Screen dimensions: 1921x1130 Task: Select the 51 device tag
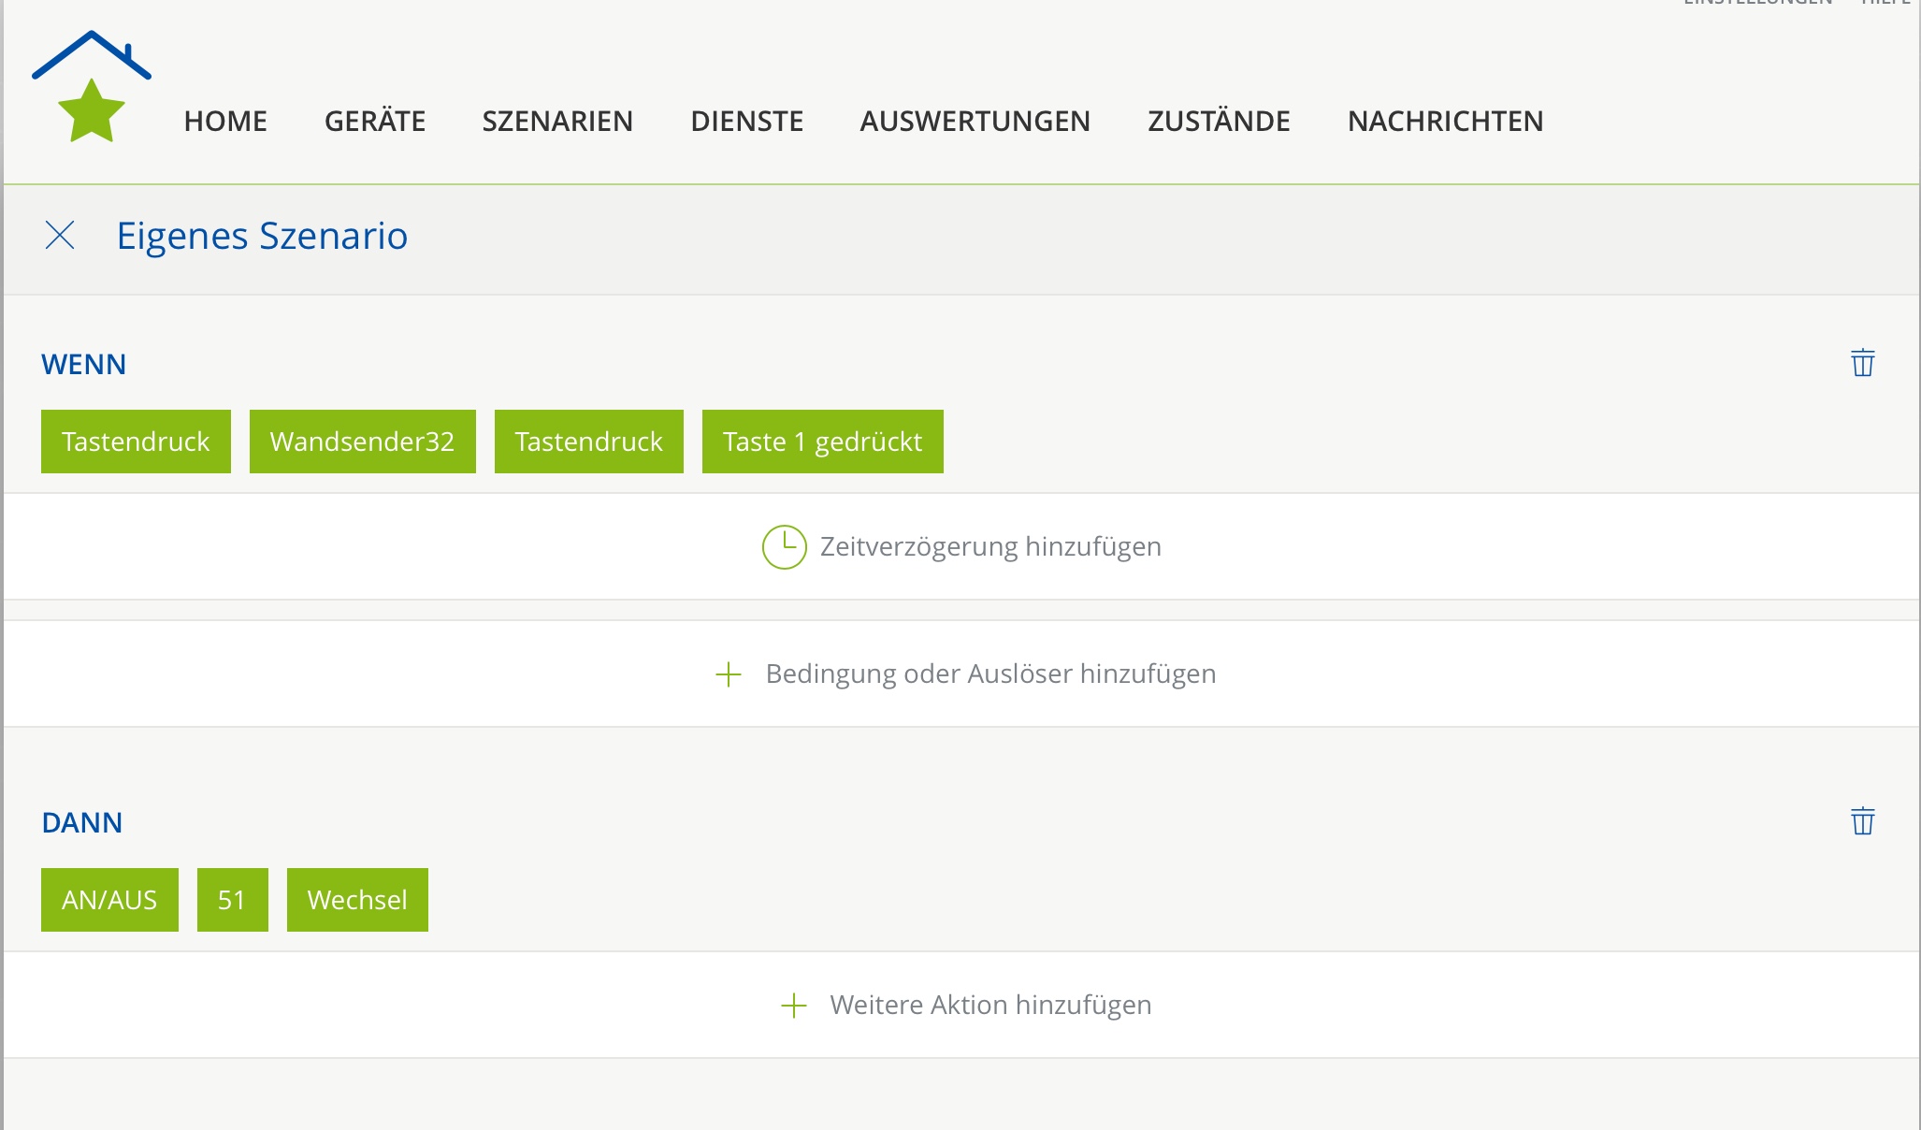click(232, 900)
